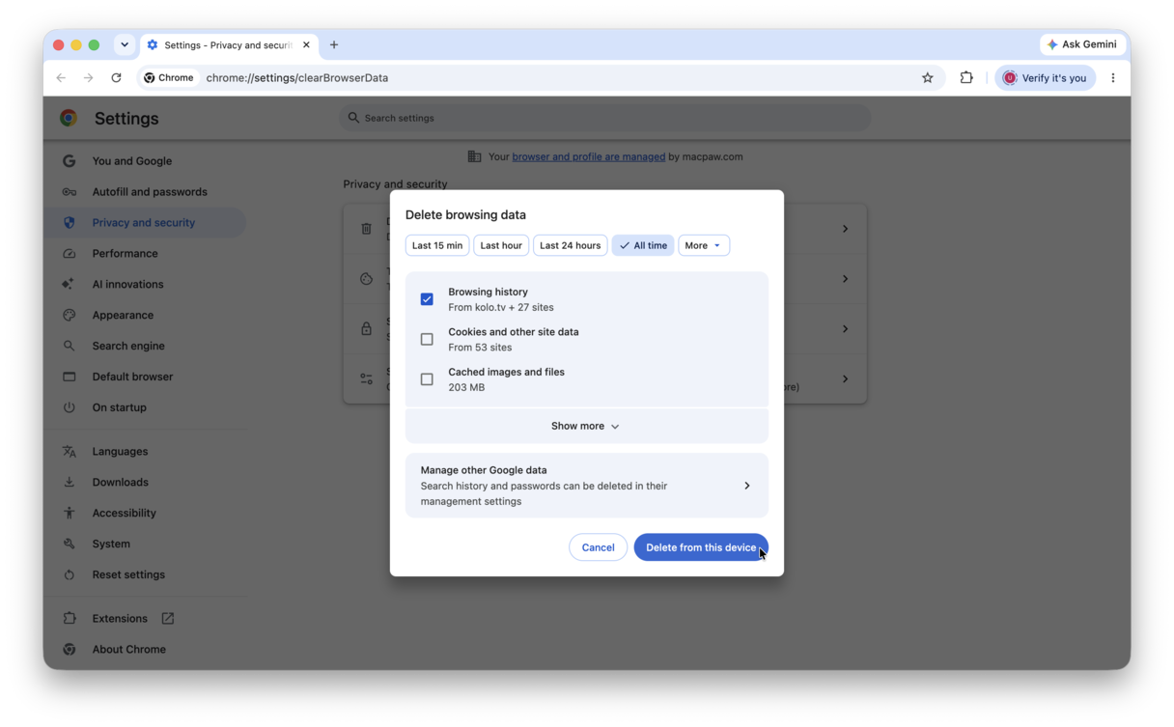The image size is (1174, 727).
Task: Open the tab search dropdown arrow
Action: [x=125, y=44]
